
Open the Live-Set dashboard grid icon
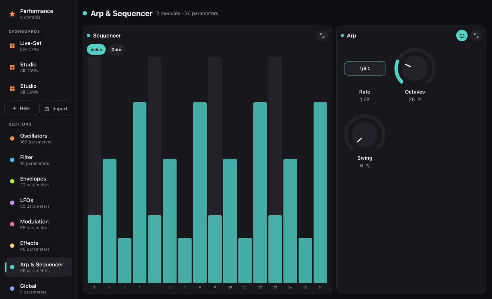click(12, 46)
